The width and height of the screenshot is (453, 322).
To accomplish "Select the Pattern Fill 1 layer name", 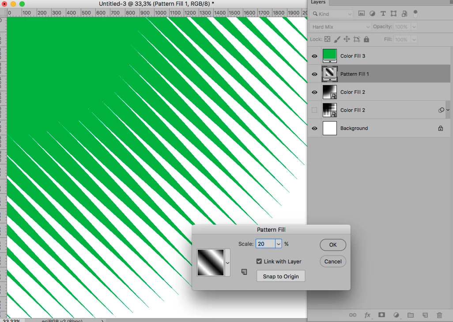I will pyautogui.click(x=355, y=74).
